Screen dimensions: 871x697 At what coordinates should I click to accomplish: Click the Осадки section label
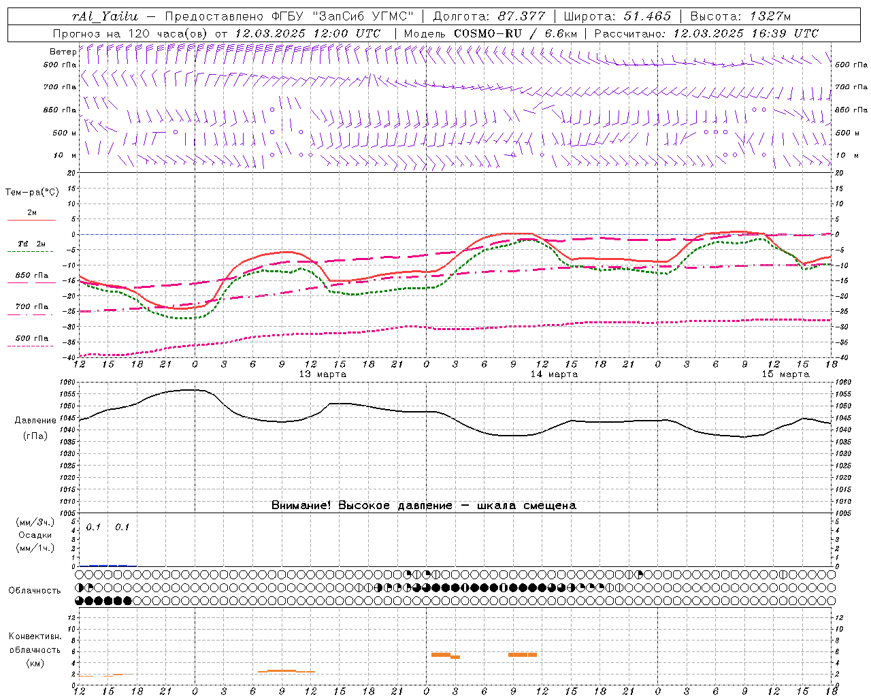pyautogui.click(x=35, y=535)
